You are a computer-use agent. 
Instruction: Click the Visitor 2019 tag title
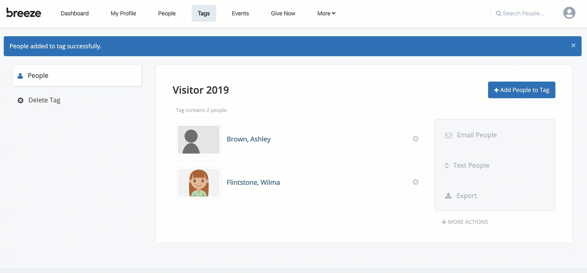(201, 90)
